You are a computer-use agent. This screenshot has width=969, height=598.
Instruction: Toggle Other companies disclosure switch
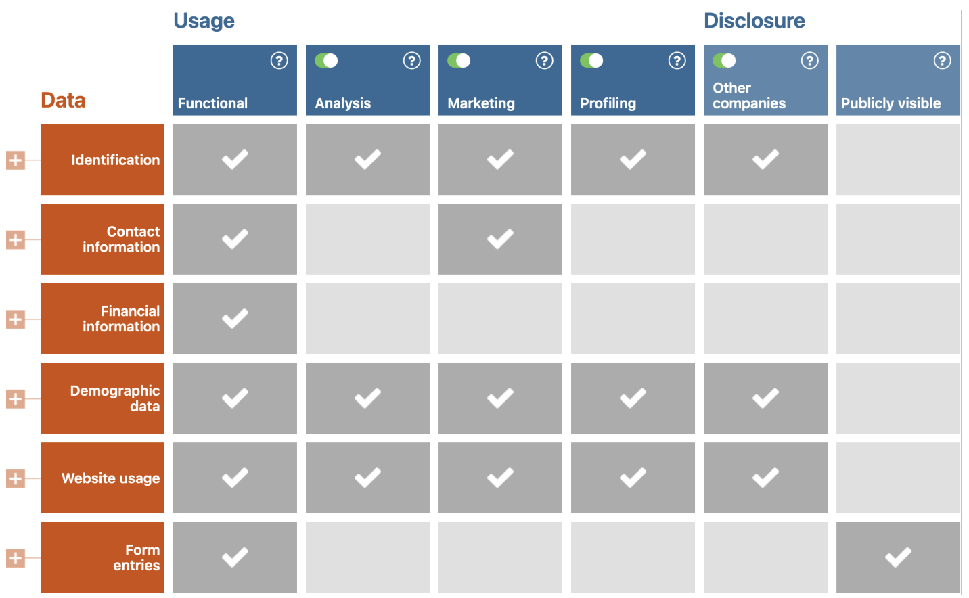(x=724, y=61)
